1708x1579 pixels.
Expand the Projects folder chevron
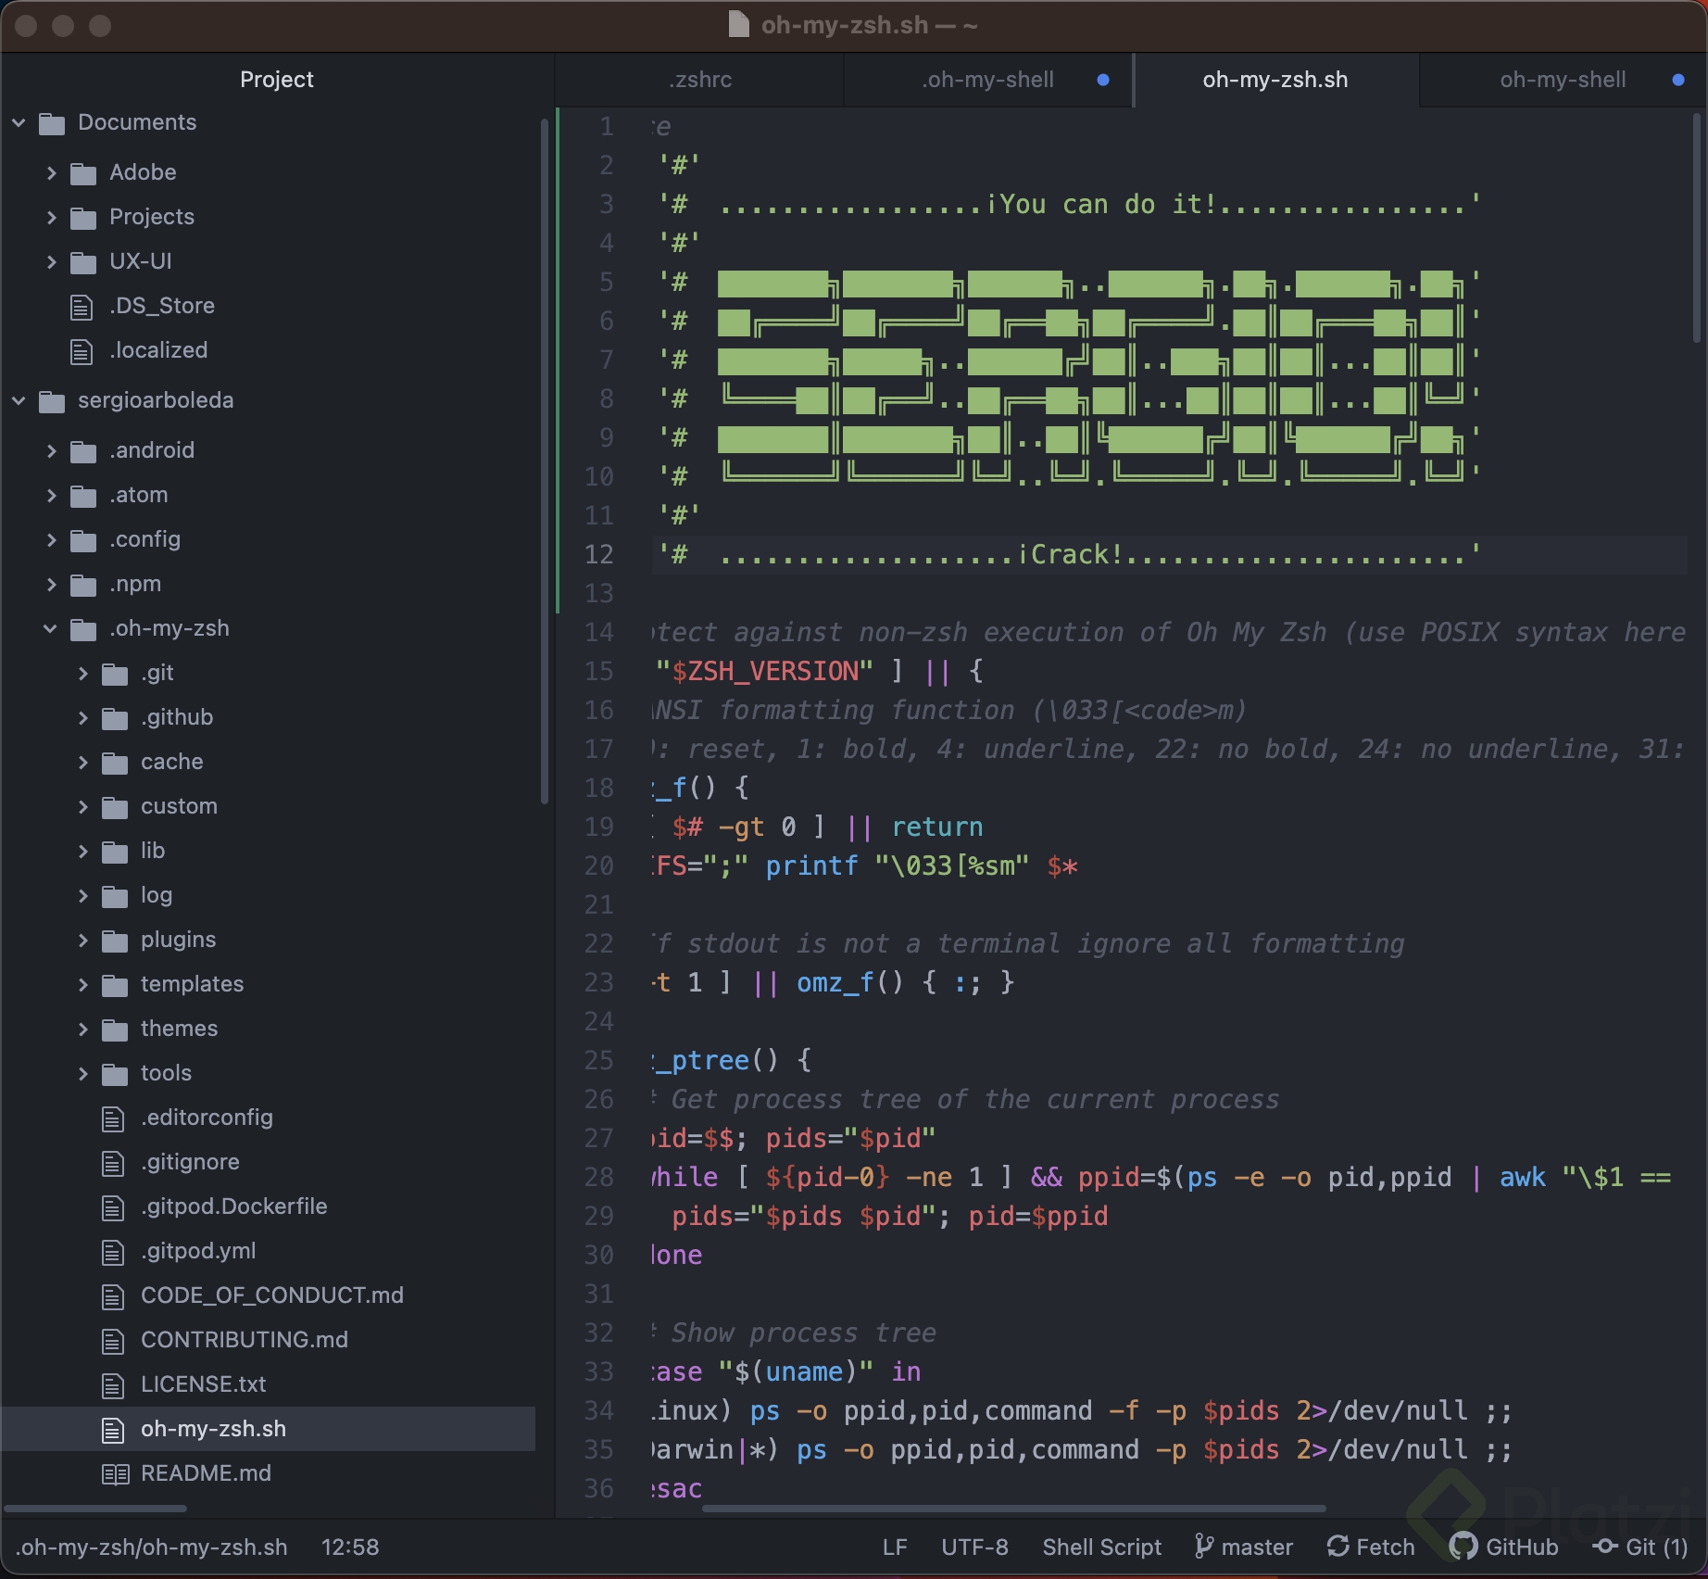(51, 217)
